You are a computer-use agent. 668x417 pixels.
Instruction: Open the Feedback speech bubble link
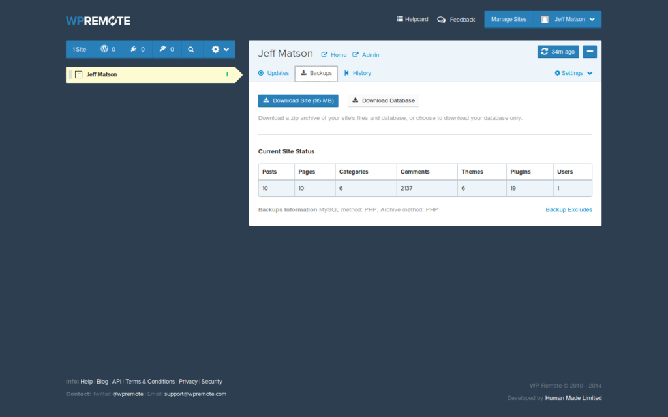coord(456,20)
